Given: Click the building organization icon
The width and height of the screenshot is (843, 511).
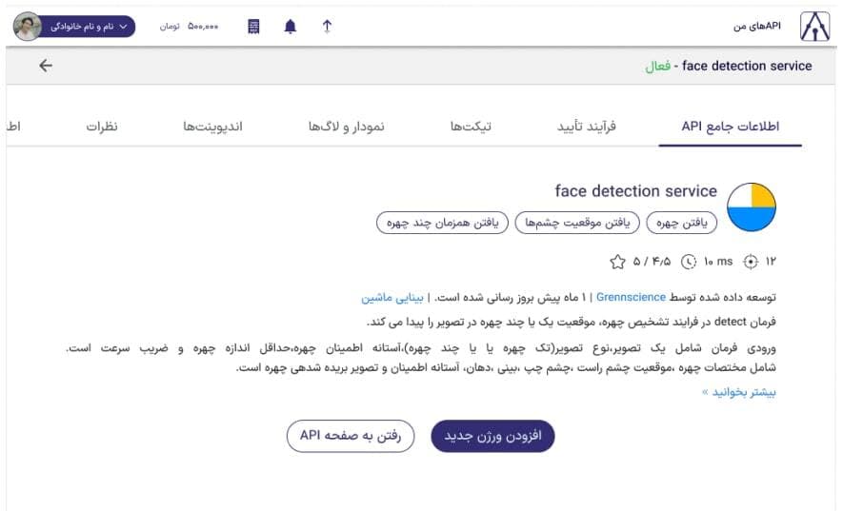Looking at the screenshot, I should (x=253, y=27).
